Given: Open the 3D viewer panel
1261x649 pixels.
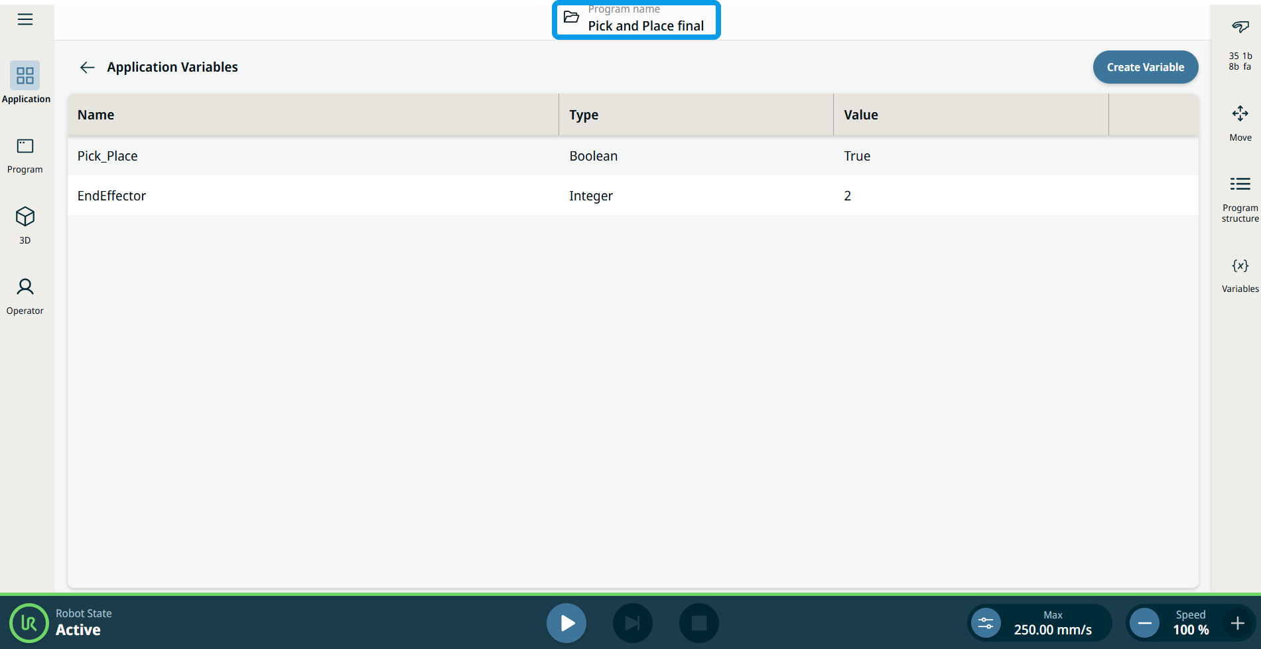Looking at the screenshot, I should (25, 225).
